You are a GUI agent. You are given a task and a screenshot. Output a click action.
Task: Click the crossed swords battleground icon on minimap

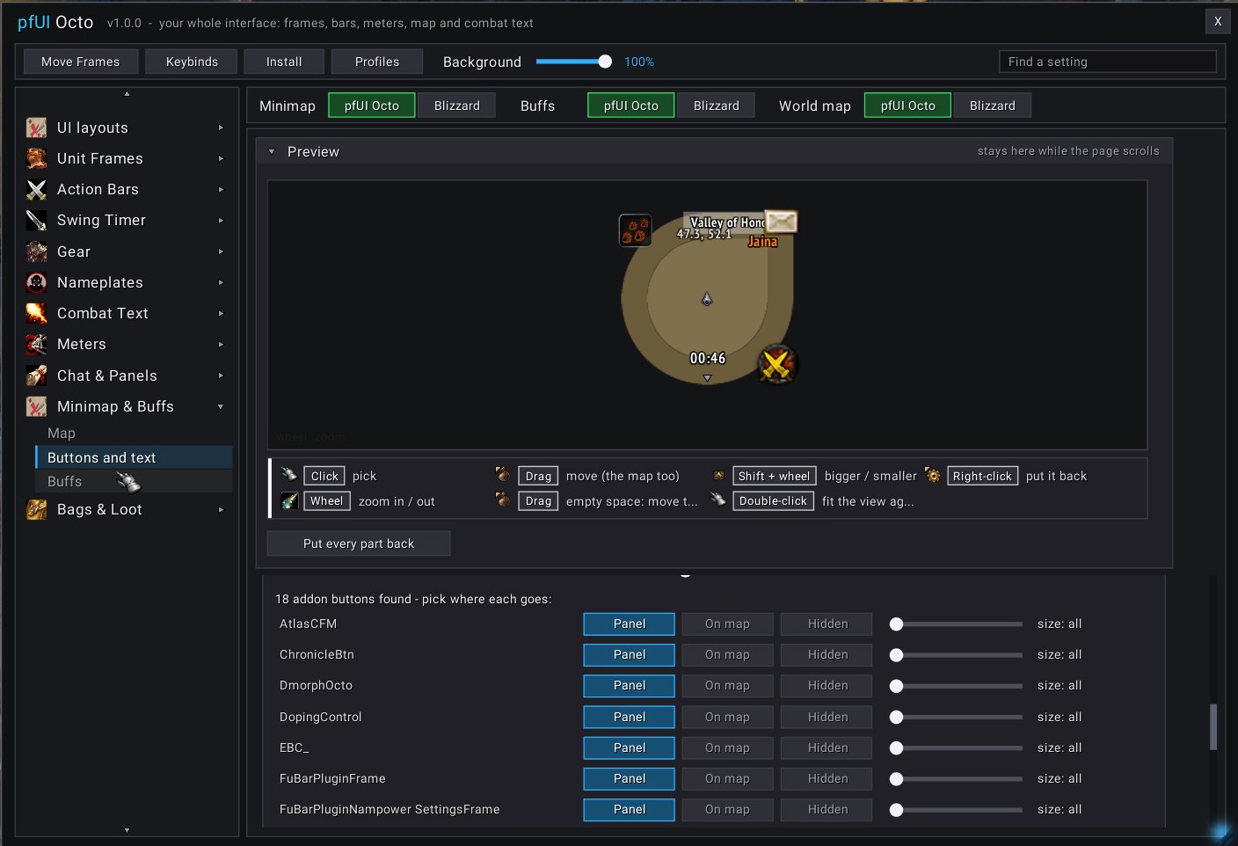tap(777, 363)
